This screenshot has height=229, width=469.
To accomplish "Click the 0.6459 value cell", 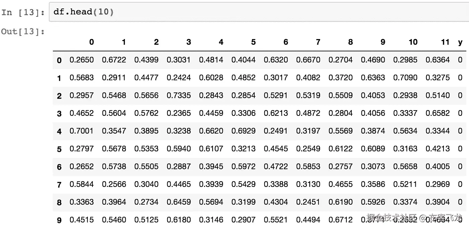I will tap(179, 202).
